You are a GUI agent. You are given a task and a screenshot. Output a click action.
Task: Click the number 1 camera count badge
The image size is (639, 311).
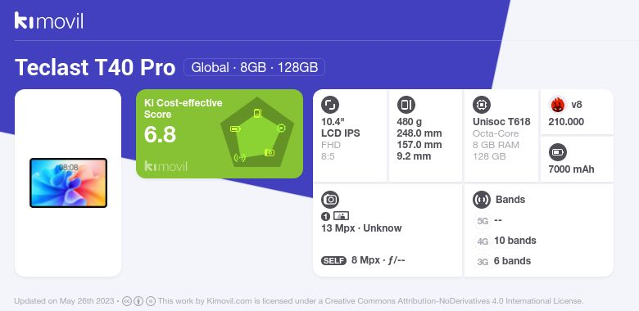[x=325, y=217]
